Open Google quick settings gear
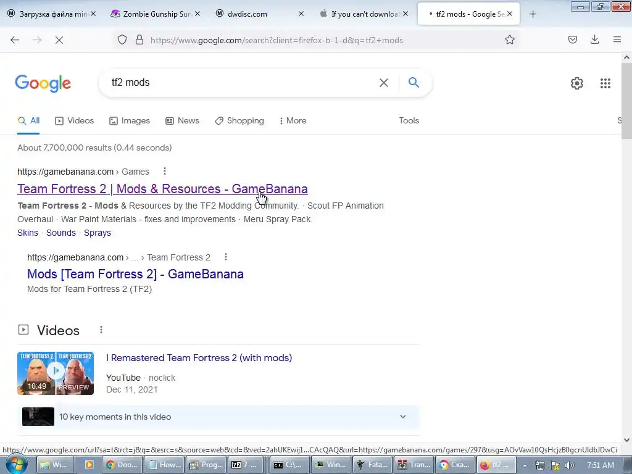632x474 pixels. point(577,83)
